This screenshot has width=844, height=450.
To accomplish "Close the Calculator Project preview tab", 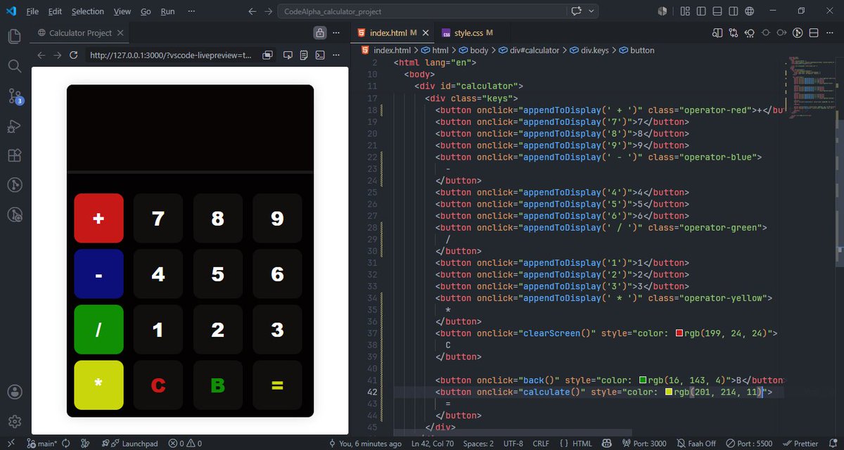I will click(x=120, y=33).
